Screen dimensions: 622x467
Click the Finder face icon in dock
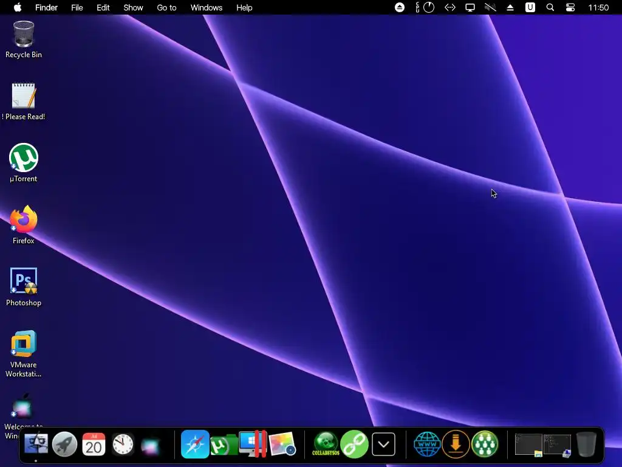point(36,444)
